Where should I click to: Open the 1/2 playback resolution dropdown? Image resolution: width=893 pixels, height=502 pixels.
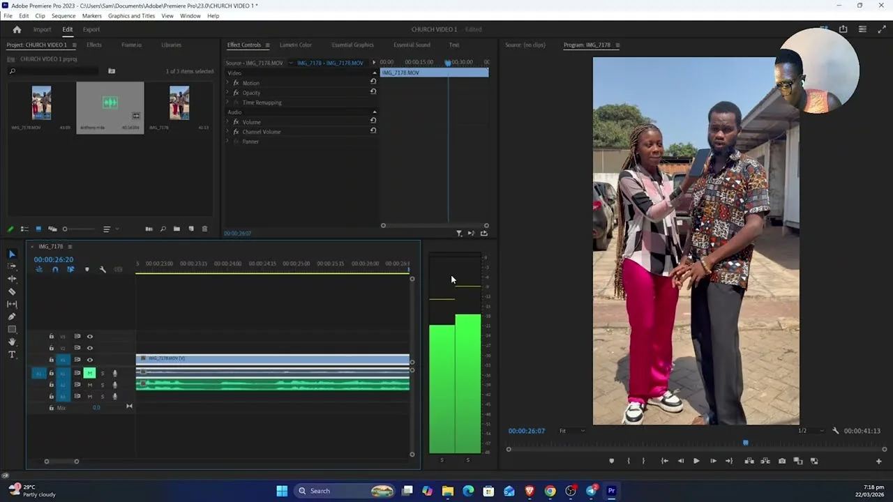pyautogui.click(x=811, y=431)
